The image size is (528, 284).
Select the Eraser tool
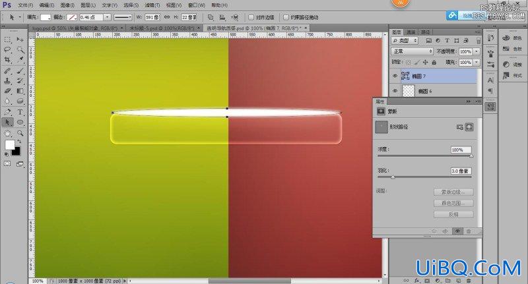pos(7,91)
